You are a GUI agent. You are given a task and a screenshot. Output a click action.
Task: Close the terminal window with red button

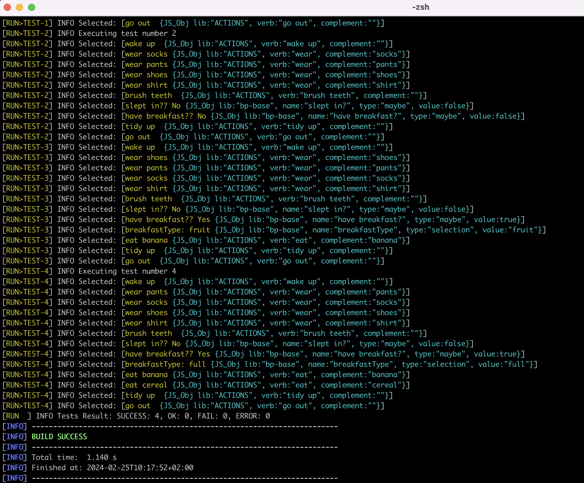pyautogui.click(x=7, y=7)
